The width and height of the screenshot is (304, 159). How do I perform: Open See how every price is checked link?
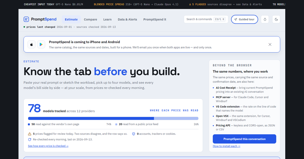48,146
